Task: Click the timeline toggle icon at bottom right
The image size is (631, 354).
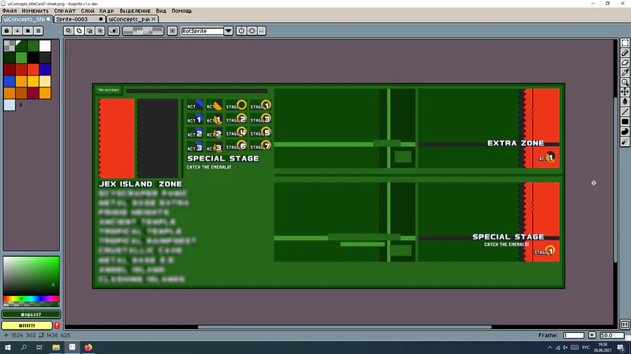Action: (625, 325)
